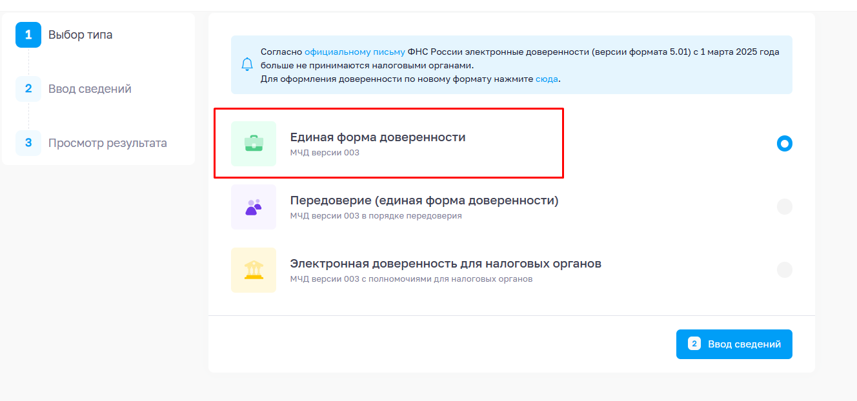Click the step 2 number badge in sidebar
Viewport: 857px width, 401px height.
coord(28,89)
